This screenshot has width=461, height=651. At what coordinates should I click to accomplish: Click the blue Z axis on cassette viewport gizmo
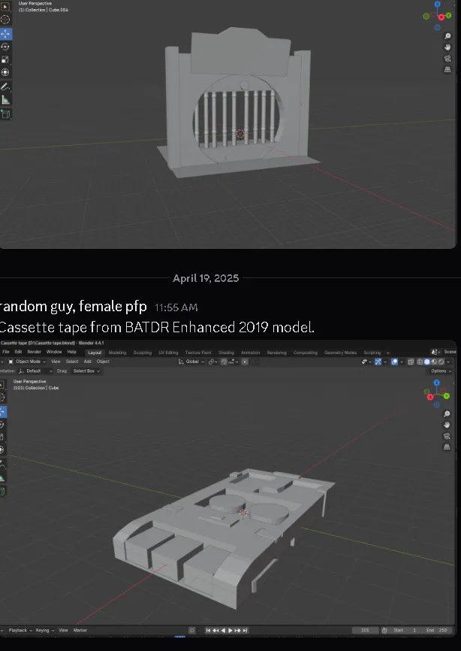point(436,382)
